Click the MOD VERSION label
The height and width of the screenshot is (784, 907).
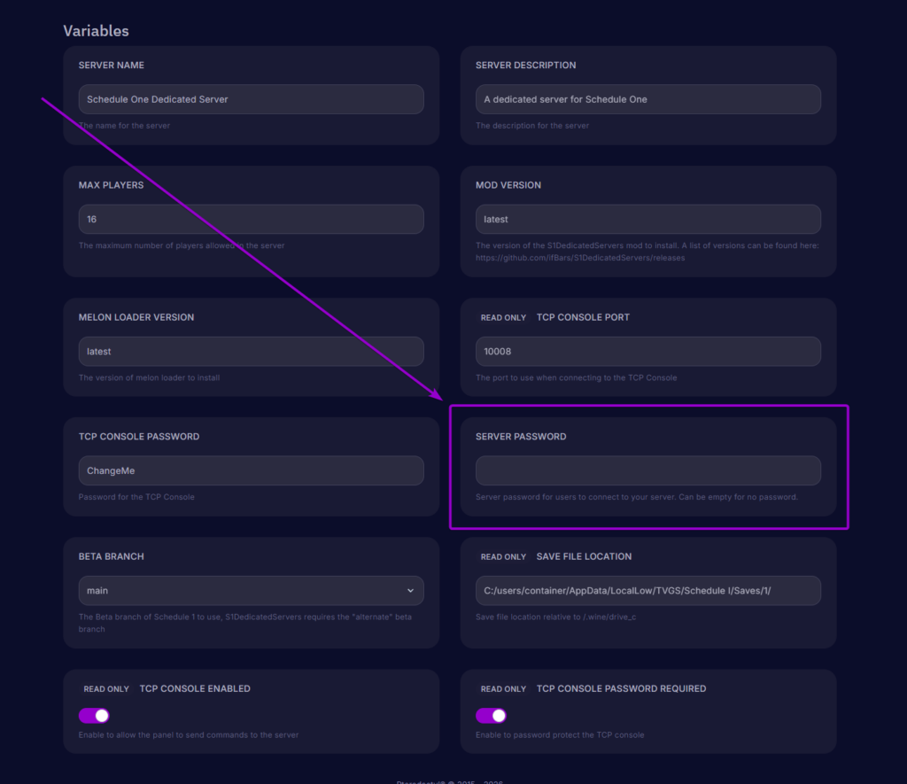(x=508, y=185)
